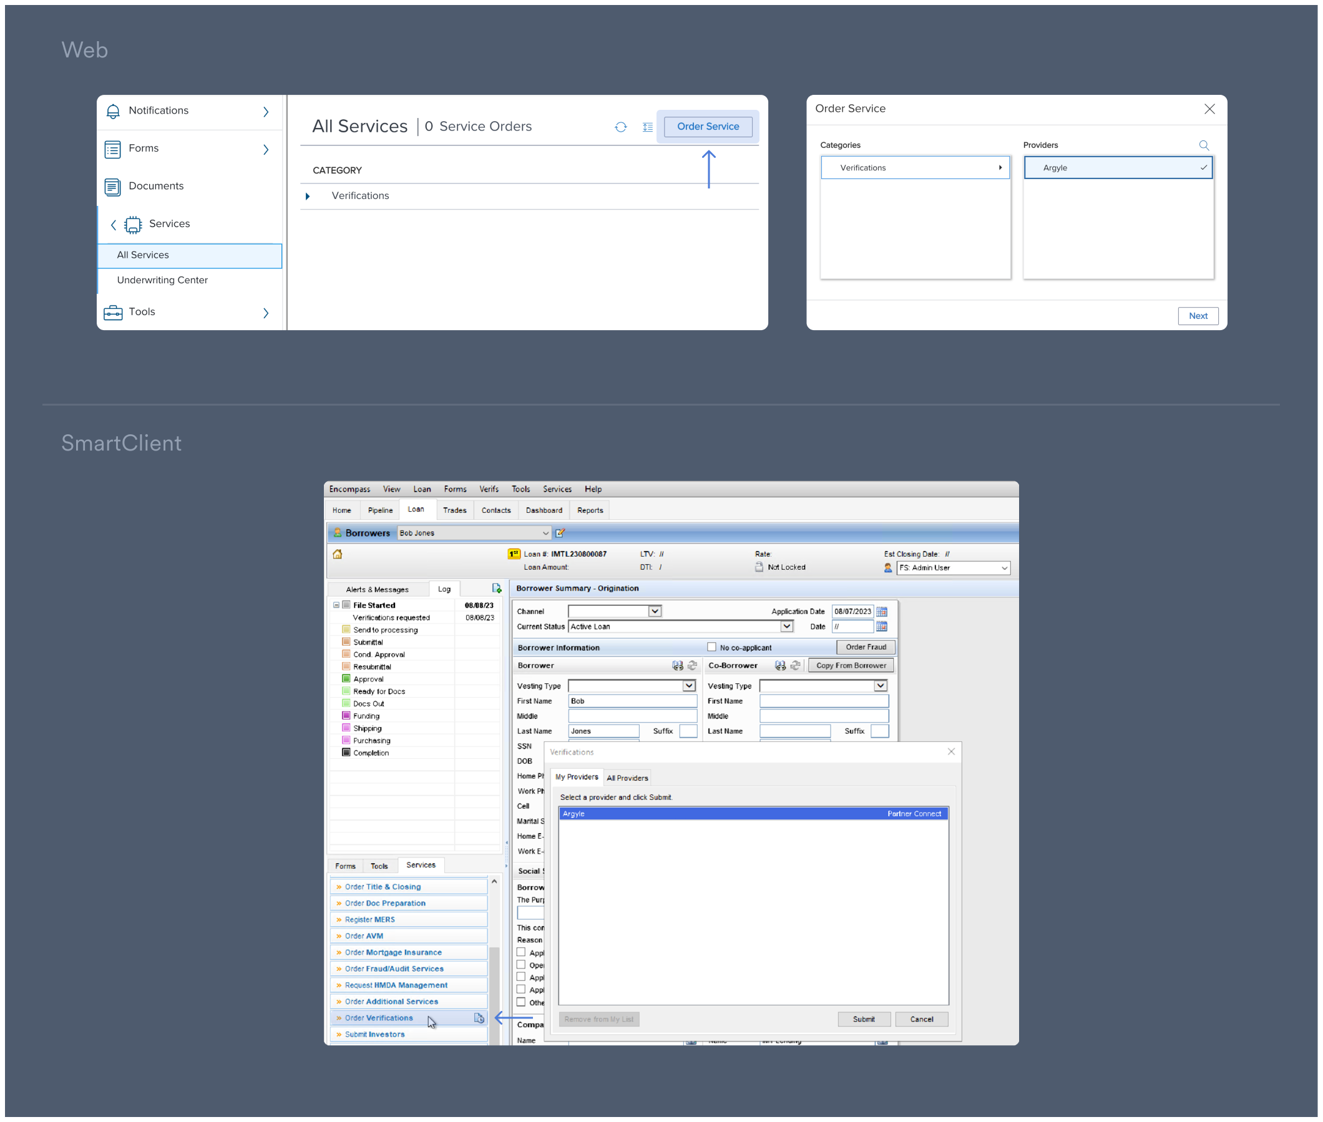Viewport: 1323px width, 1122px height.
Task: Click the Argyle provider entry in Verifications list
Action: (1100, 167)
